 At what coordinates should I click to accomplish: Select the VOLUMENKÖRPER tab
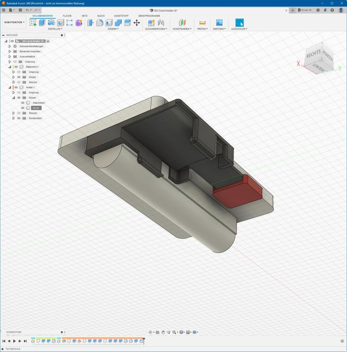43,16
